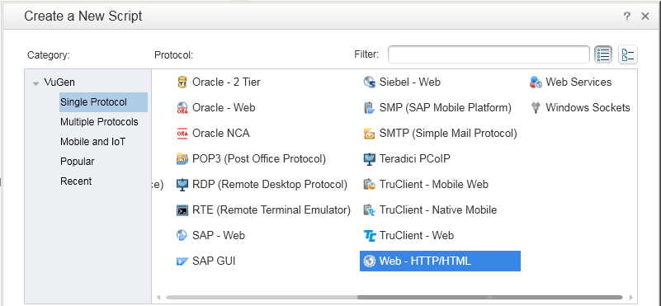Click the SMTP mail protocol icon
This screenshot has height=306, width=661.
coord(369,133)
